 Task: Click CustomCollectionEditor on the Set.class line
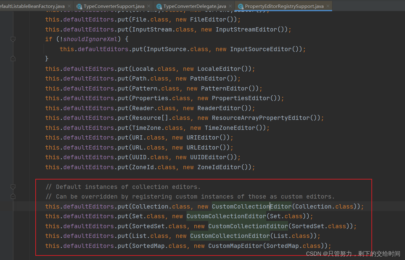[x=226, y=216]
